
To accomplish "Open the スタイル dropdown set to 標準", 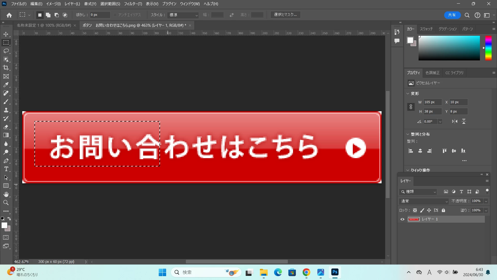I will pyautogui.click(x=183, y=15).
